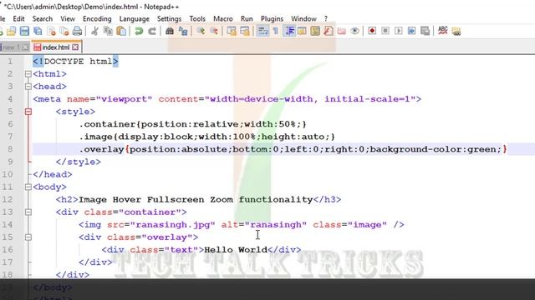Click the text "Hello World" on line 16
535x300 pixels.
(x=236, y=250)
